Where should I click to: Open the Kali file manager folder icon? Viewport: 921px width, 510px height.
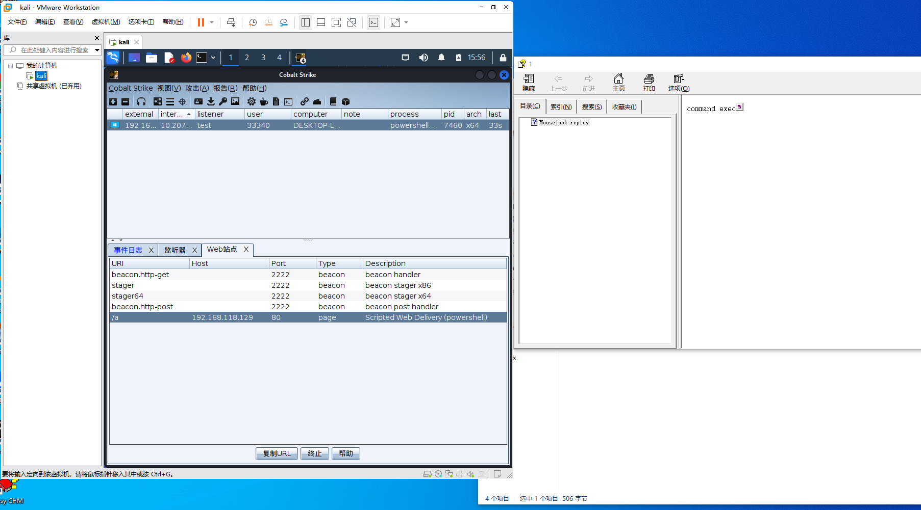[x=152, y=58]
